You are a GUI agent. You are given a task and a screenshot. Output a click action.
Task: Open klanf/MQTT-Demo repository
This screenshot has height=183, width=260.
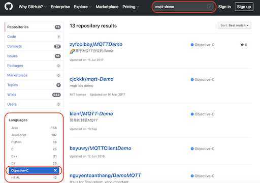pos(91,114)
